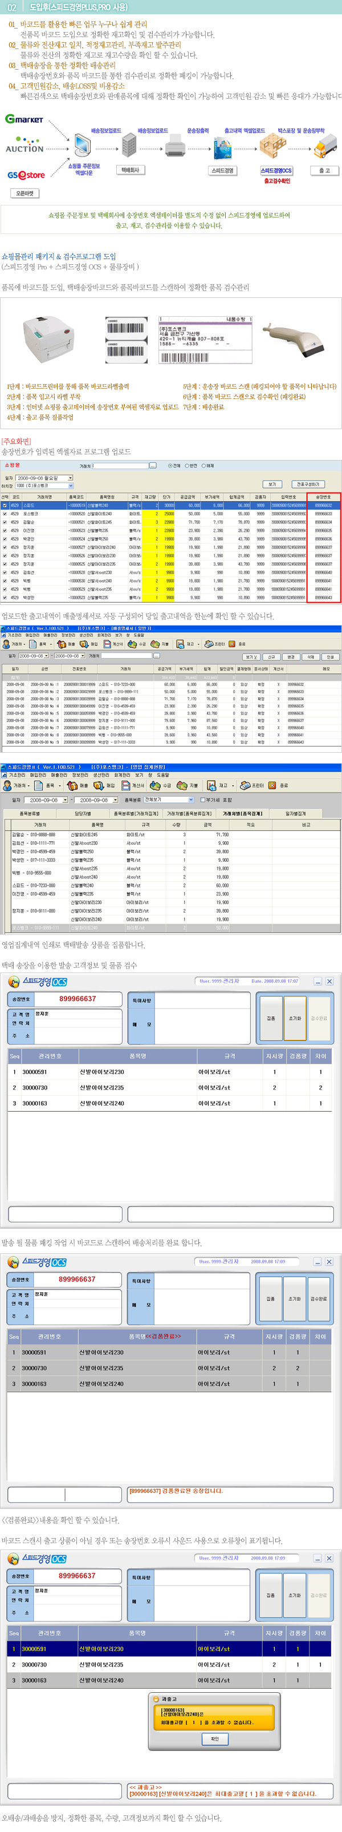Viewport: 342px width, 1832px height.
Task: Click the 전표구성하기 button
Action: coord(308,485)
